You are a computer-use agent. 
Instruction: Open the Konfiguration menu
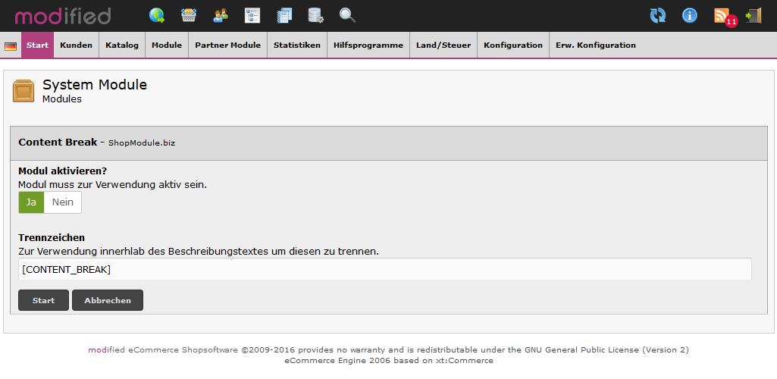(513, 45)
